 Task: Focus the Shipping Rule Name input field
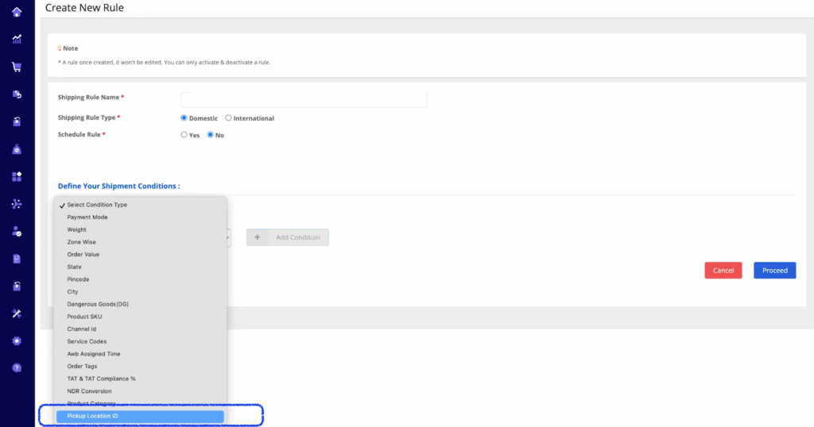(304, 100)
